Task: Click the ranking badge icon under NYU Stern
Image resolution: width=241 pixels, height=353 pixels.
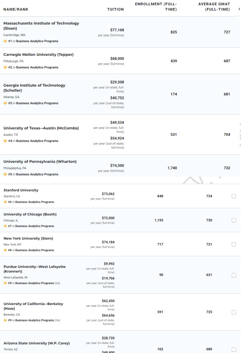Action: point(5,250)
